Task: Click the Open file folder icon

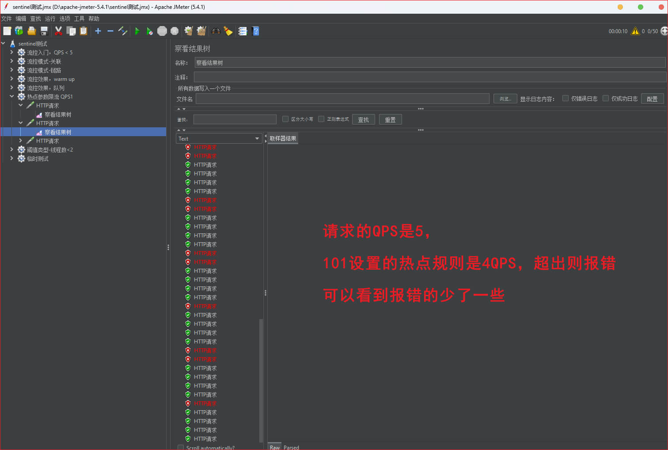Action: [x=31, y=31]
